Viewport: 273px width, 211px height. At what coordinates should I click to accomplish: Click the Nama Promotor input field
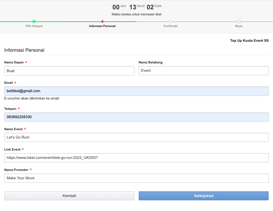coord(136,178)
